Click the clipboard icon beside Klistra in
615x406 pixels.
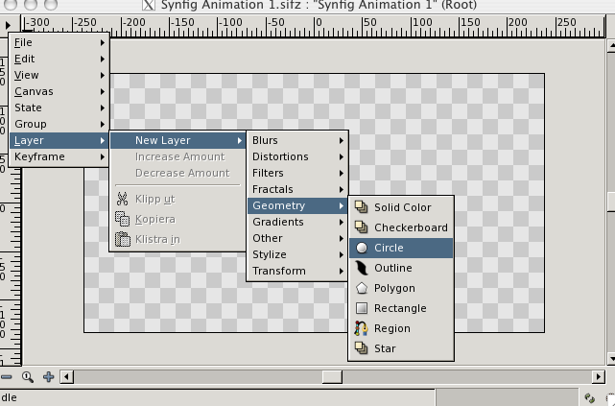coord(123,239)
